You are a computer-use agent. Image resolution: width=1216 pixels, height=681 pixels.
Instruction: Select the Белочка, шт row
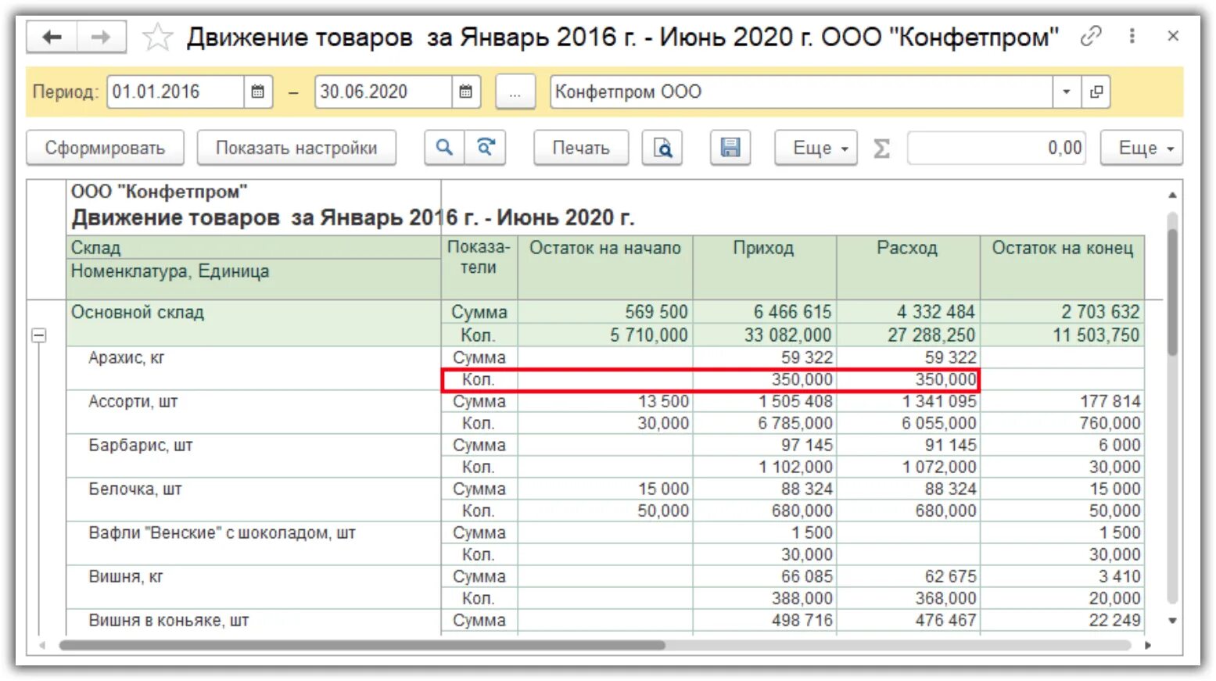[x=253, y=500]
